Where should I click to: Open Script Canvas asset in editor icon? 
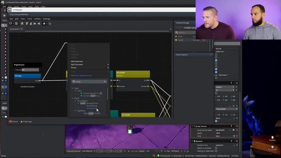click(234, 130)
